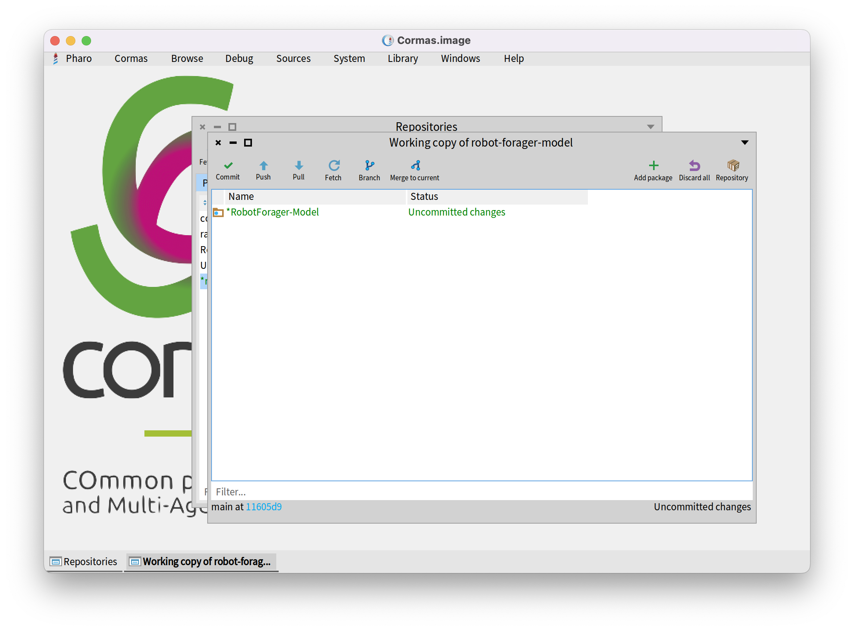The width and height of the screenshot is (854, 631).
Task: Open the Cormas menu
Action: pos(131,59)
